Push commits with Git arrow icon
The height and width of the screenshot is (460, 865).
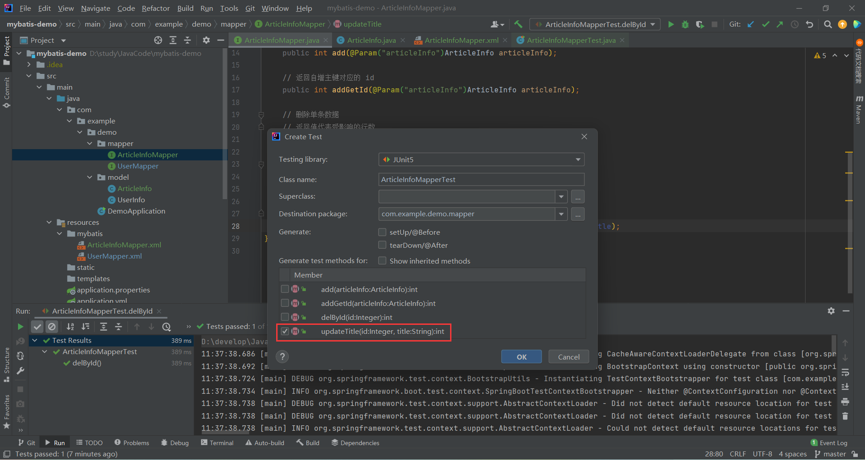click(780, 24)
